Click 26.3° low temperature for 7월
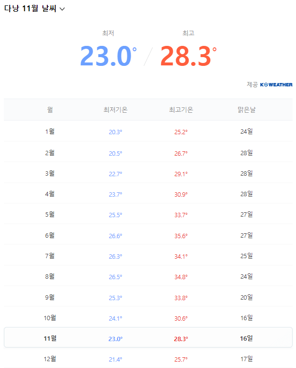The width and height of the screenshot is (296, 368). pos(116,257)
